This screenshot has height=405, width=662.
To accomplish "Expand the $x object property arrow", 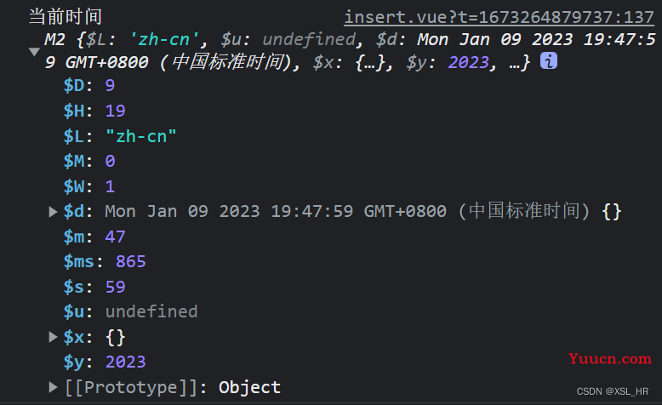I will (53, 337).
